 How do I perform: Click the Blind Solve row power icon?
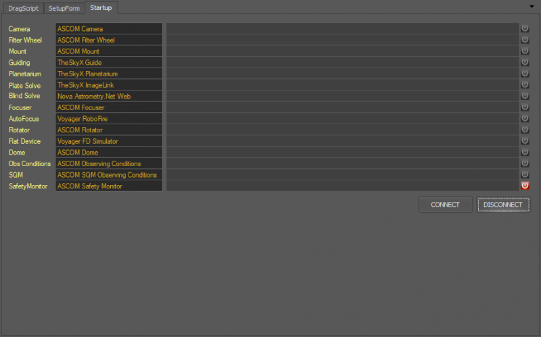(x=525, y=96)
